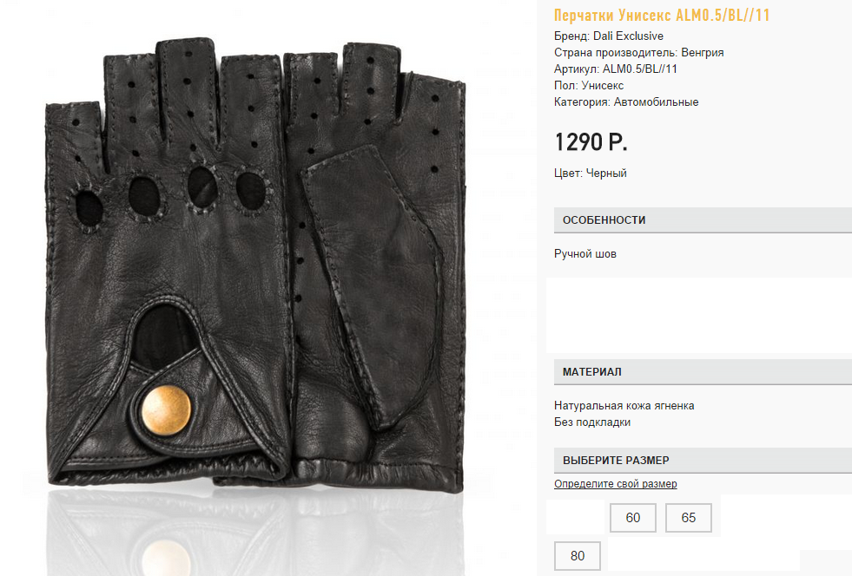Click the 1290 Р. price
The image size is (852, 576).
tap(591, 142)
